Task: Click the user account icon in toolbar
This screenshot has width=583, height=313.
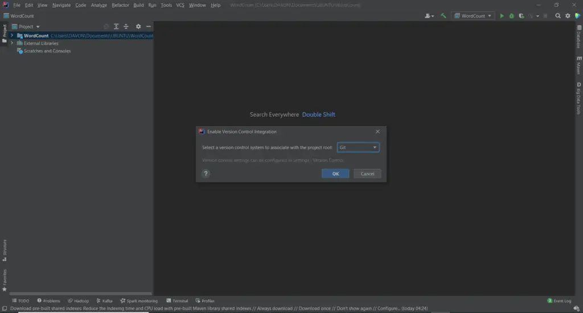Action: point(429,16)
